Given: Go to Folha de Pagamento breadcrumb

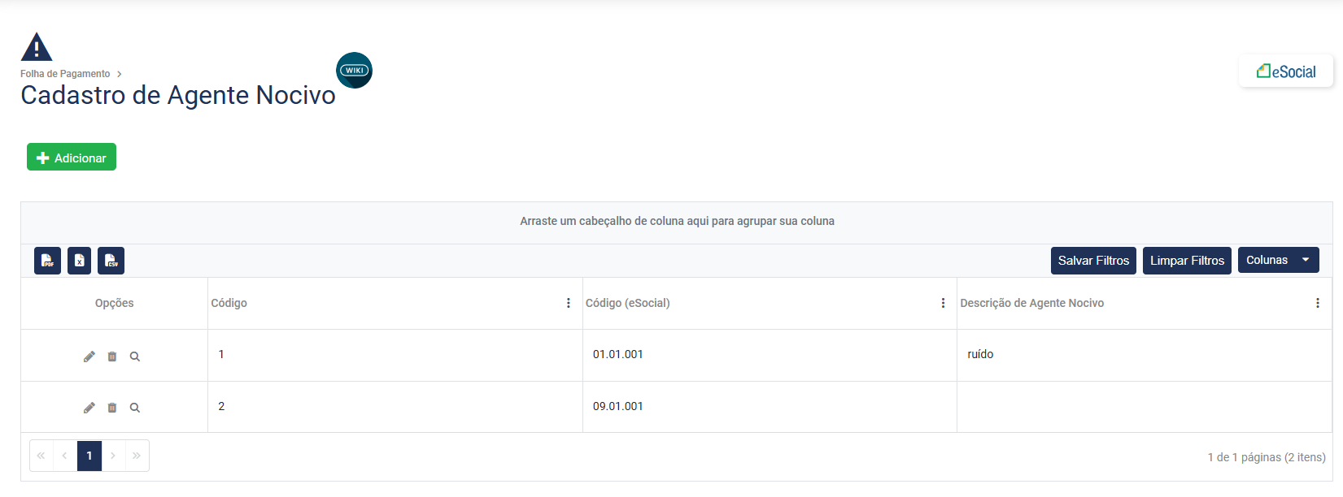Looking at the screenshot, I should [x=65, y=74].
